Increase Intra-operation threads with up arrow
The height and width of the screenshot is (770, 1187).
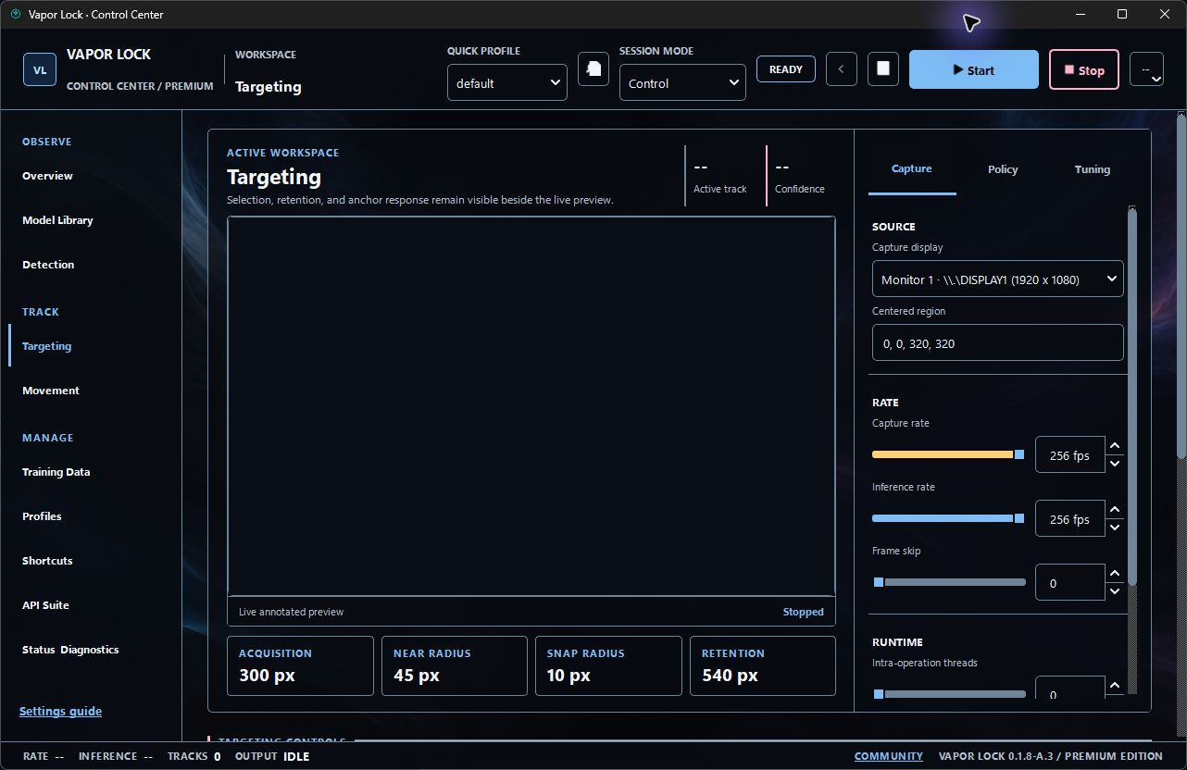(x=1115, y=686)
